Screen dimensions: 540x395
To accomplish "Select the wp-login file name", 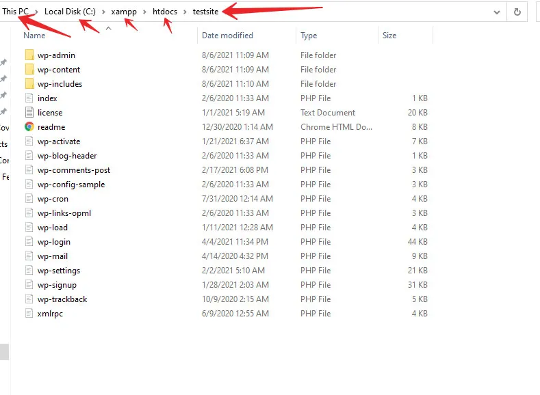I will [53, 242].
